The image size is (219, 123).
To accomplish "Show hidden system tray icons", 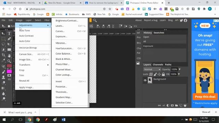I will tap(182, 120).
